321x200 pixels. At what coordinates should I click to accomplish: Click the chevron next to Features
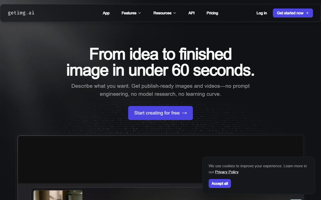click(140, 13)
